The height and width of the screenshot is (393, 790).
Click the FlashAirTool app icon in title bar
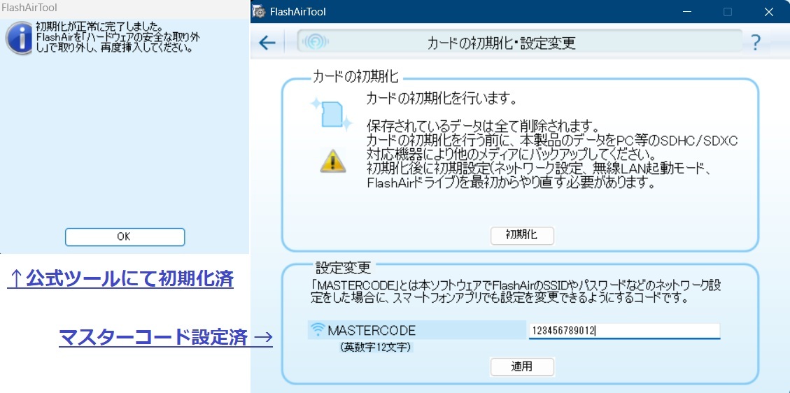(259, 11)
